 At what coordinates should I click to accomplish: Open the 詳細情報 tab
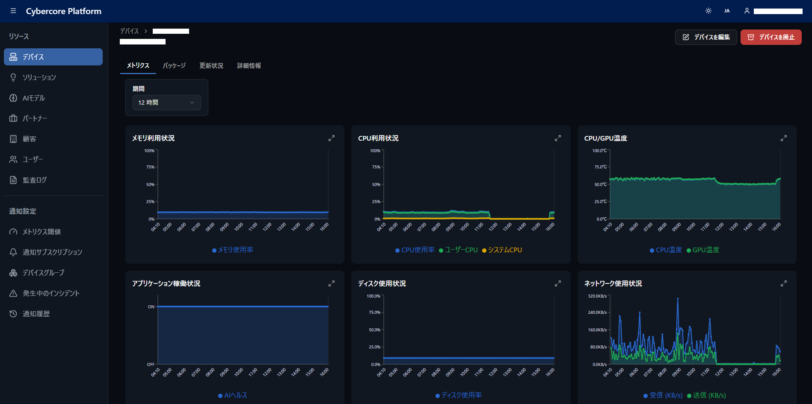point(249,65)
